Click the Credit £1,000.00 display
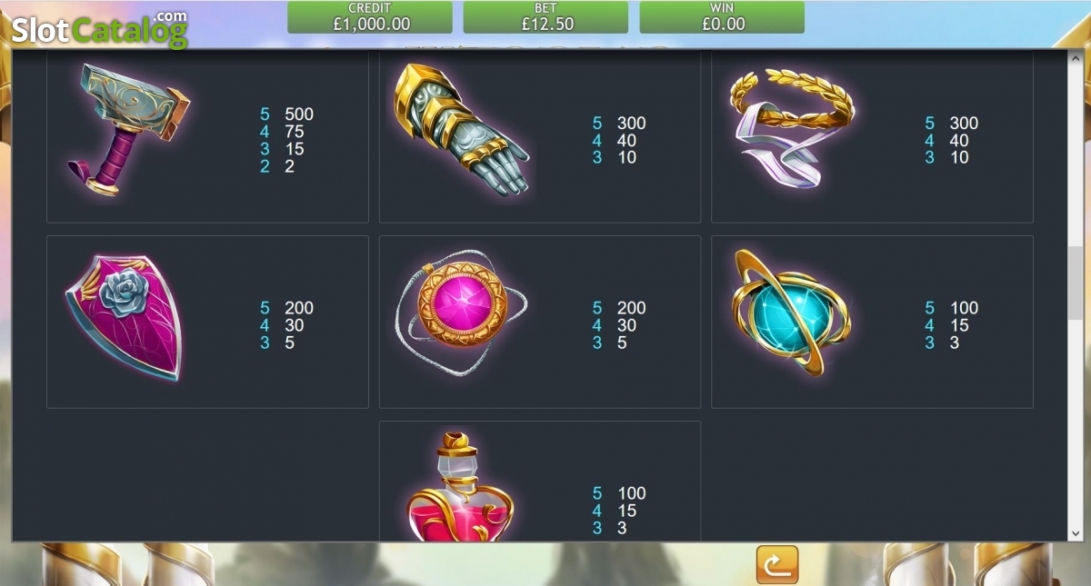Image resolution: width=1091 pixels, height=586 pixels. click(370, 17)
